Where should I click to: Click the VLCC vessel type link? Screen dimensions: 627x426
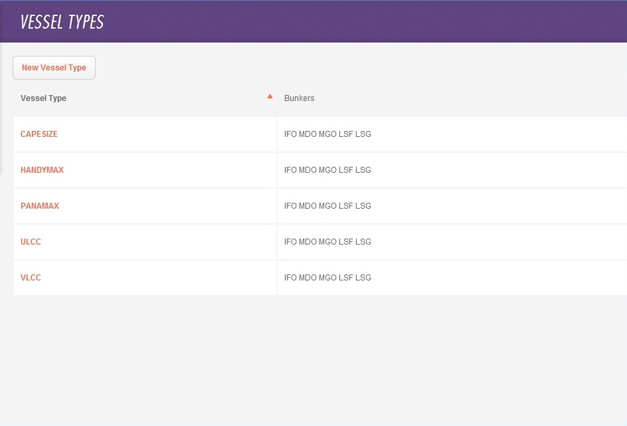tap(31, 278)
